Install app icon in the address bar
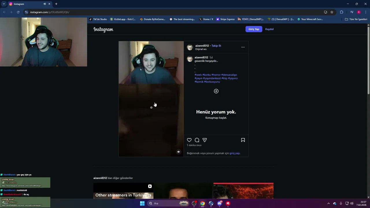The height and width of the screenshot is (208, 370). 325,12
